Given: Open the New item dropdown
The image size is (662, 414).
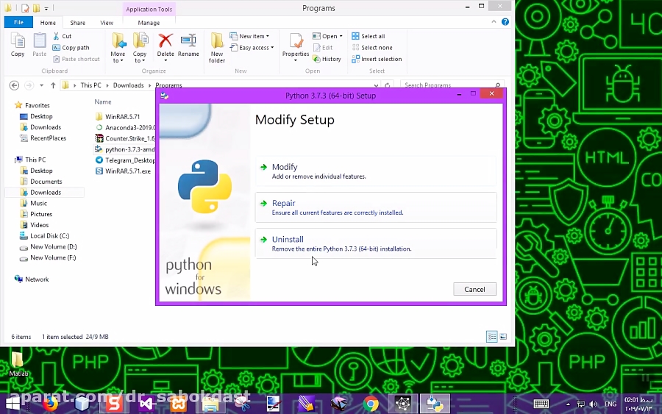Looking at the screenshot, I should tap(249, 36).
